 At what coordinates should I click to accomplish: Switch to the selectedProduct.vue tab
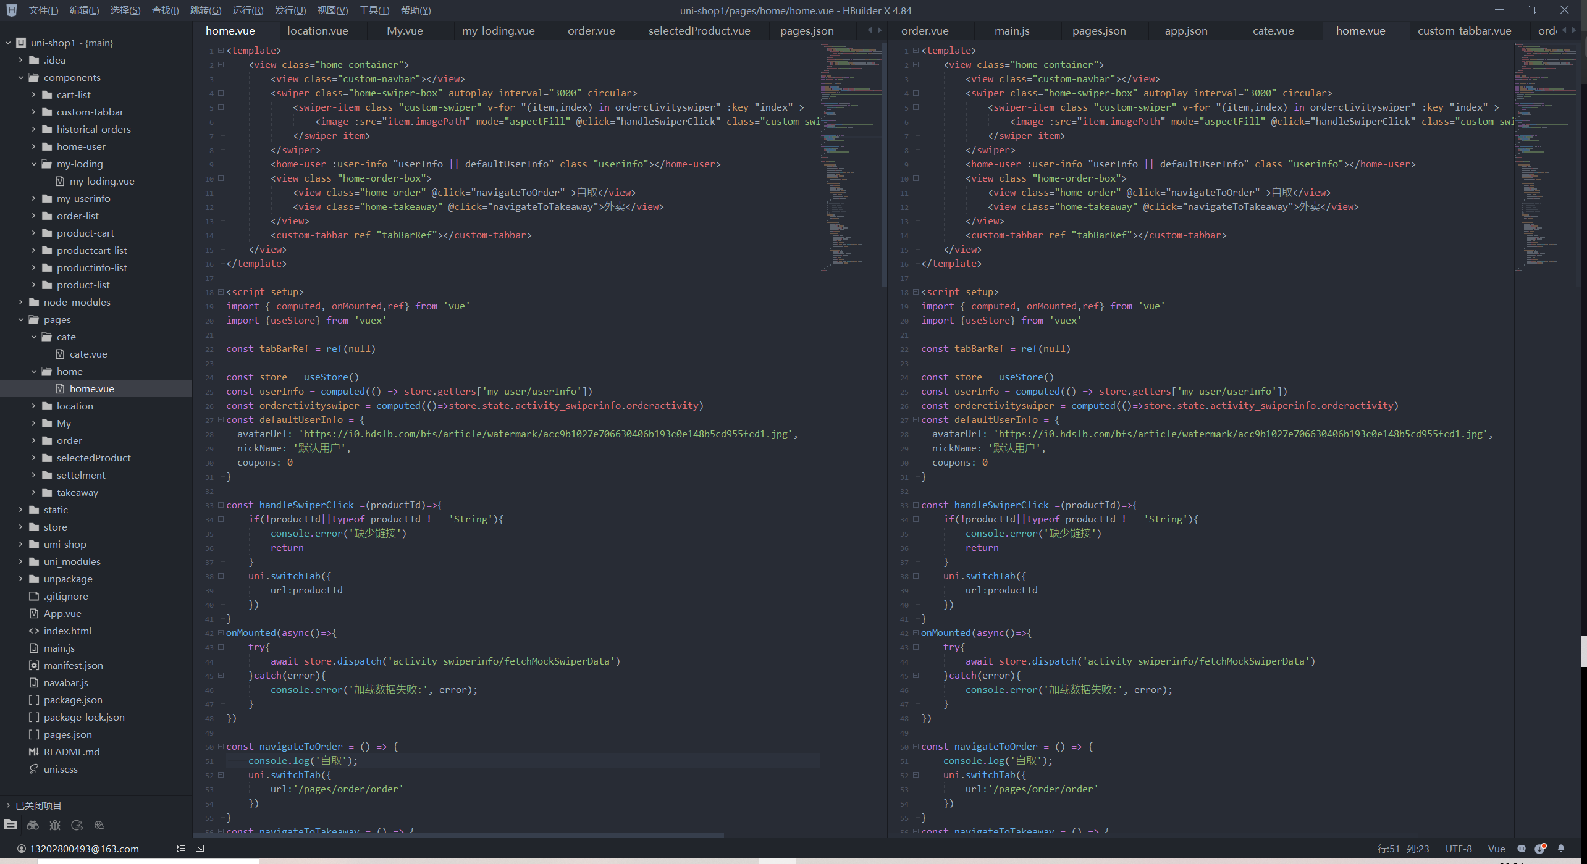coord(699,31)
